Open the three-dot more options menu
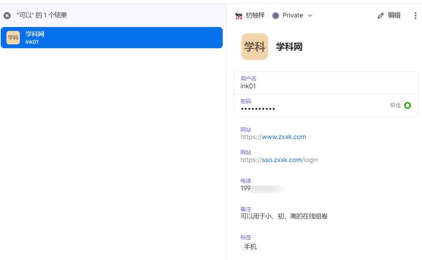 point(415,16)
